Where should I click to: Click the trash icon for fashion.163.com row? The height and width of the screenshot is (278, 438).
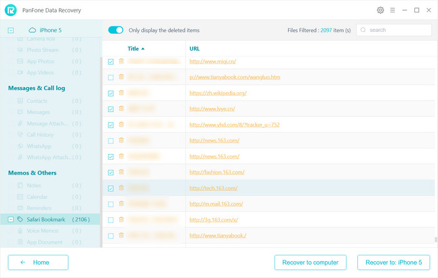coord(121,172)
